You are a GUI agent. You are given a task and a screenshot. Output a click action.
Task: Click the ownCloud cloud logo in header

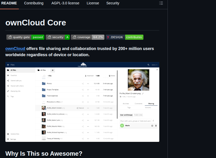(82, 65)
